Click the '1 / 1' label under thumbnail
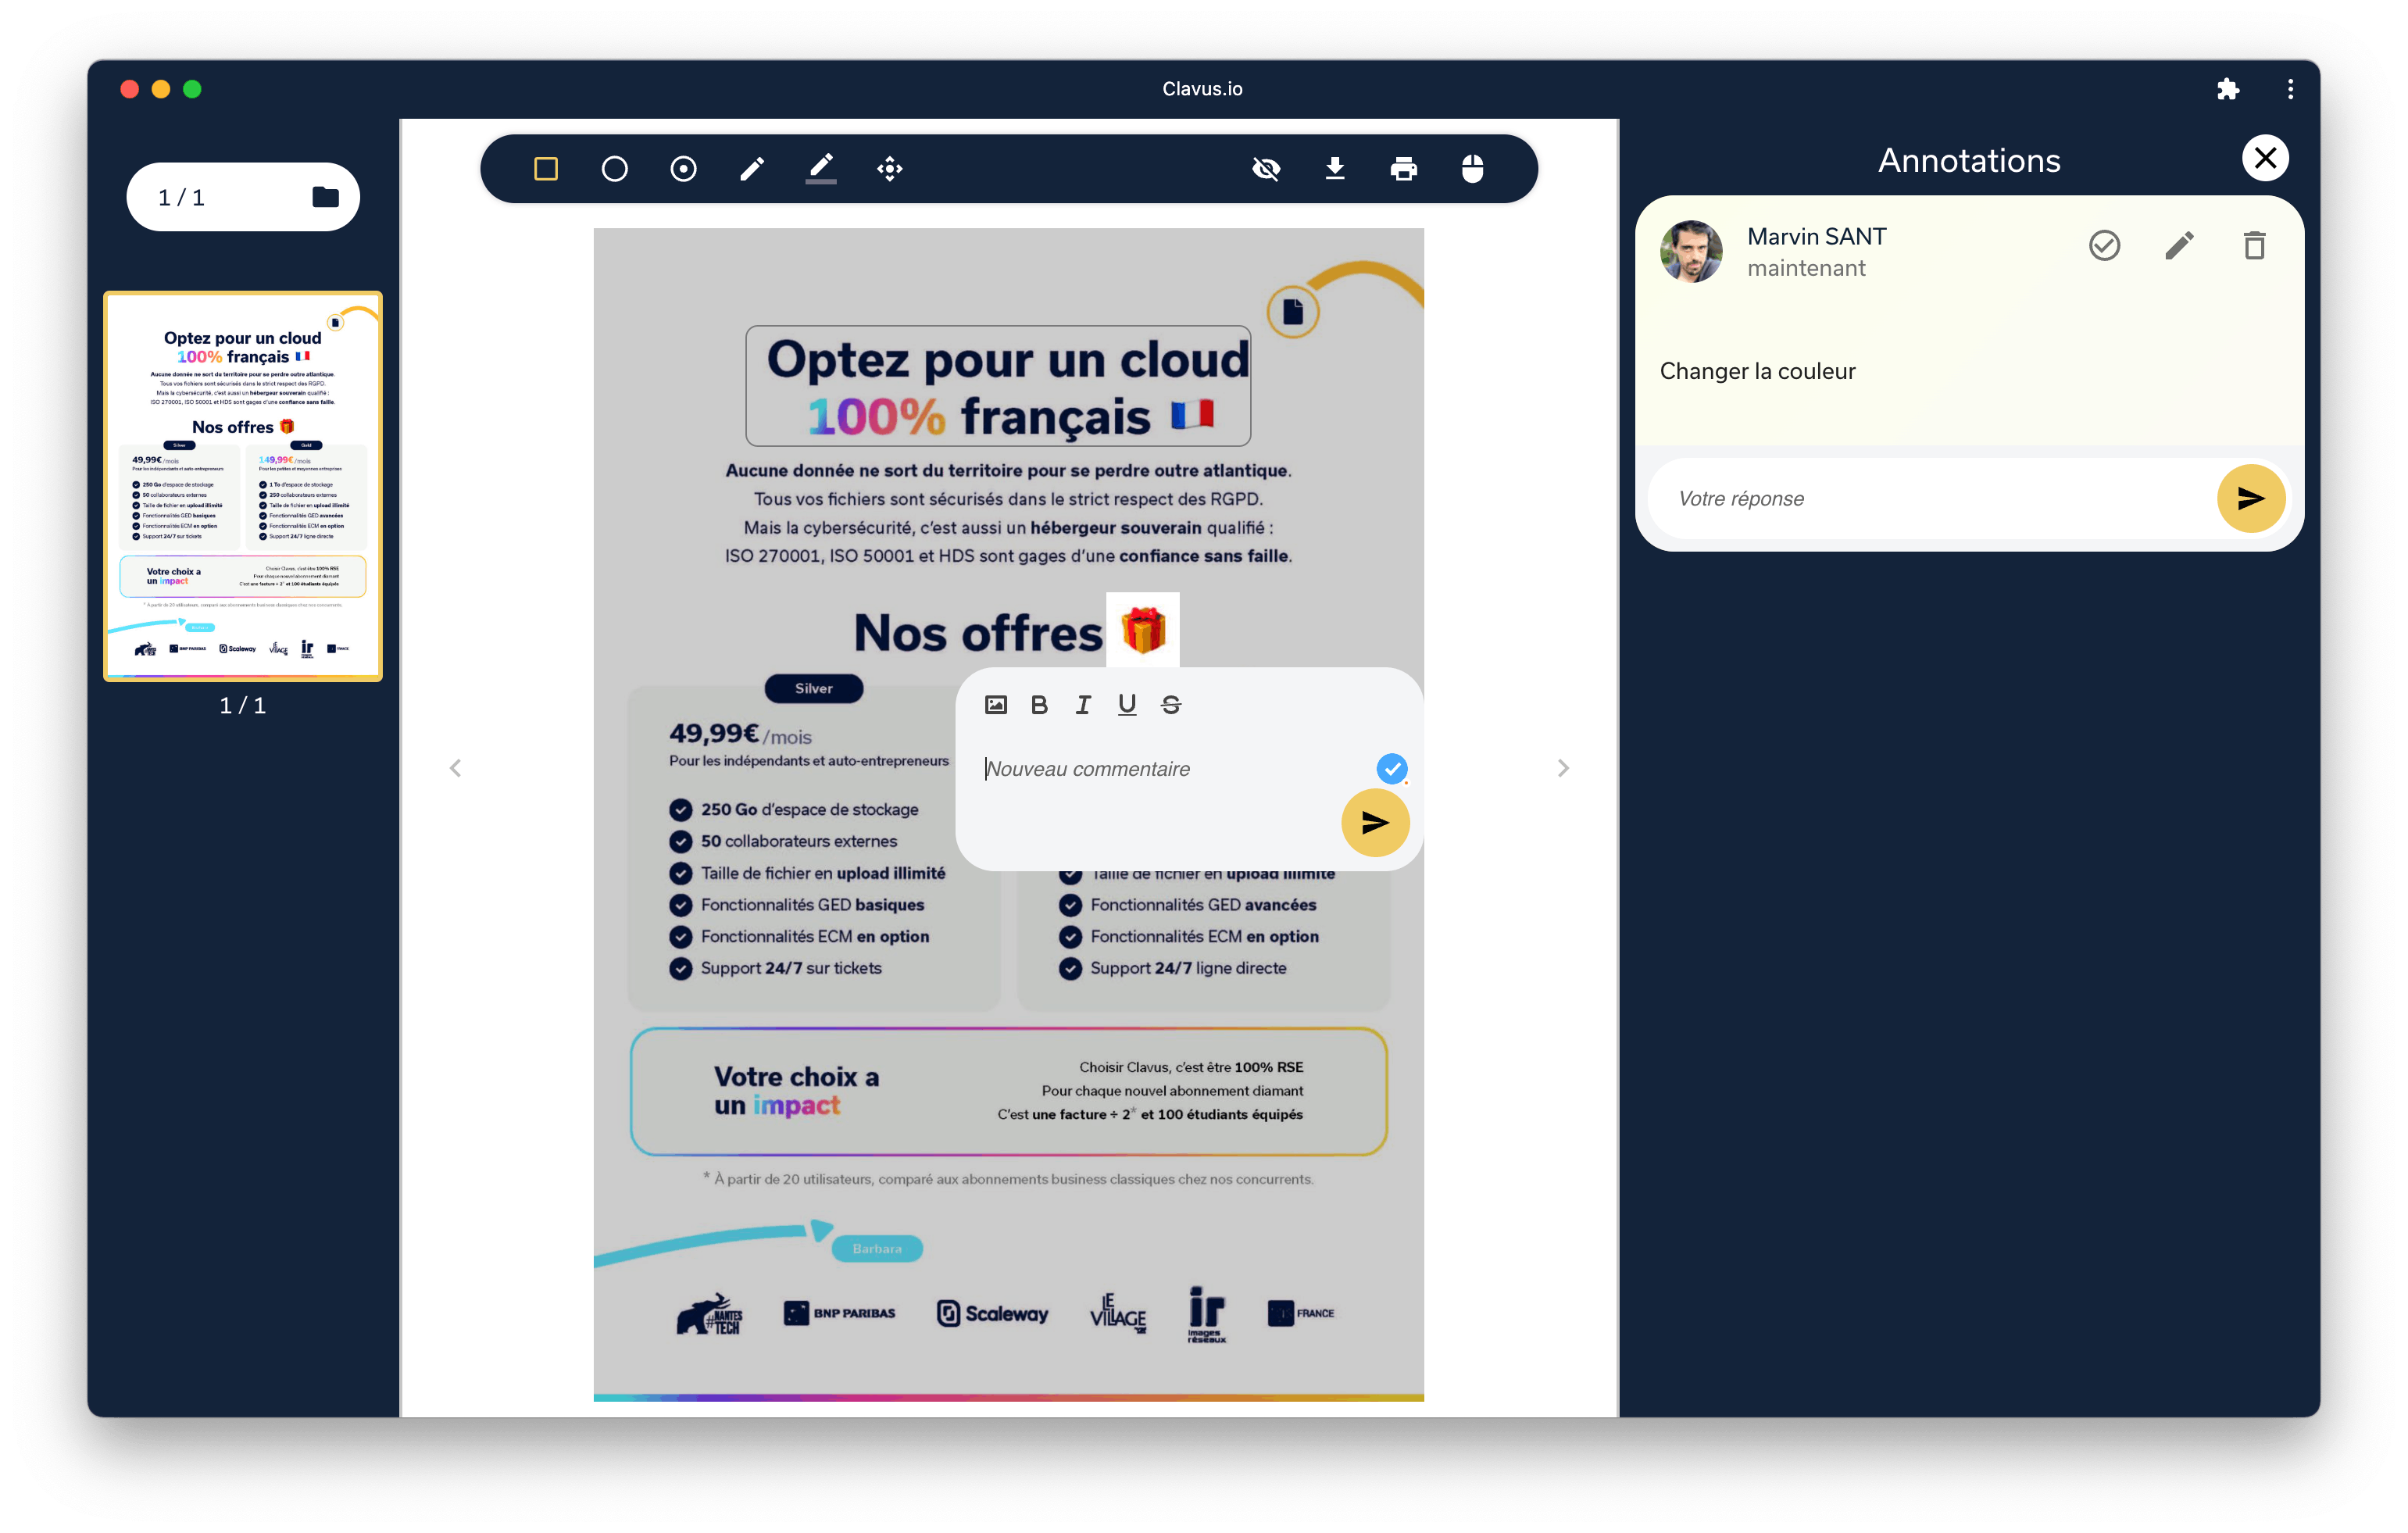Viewport: 2408px width, 1533px height. click(x=243, y=705)
